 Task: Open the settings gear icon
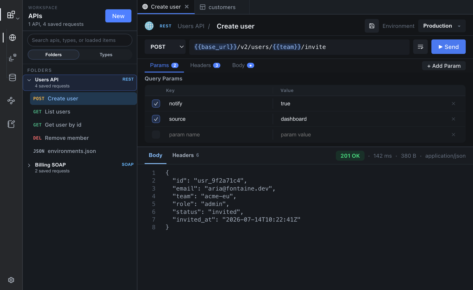[11, 280]
